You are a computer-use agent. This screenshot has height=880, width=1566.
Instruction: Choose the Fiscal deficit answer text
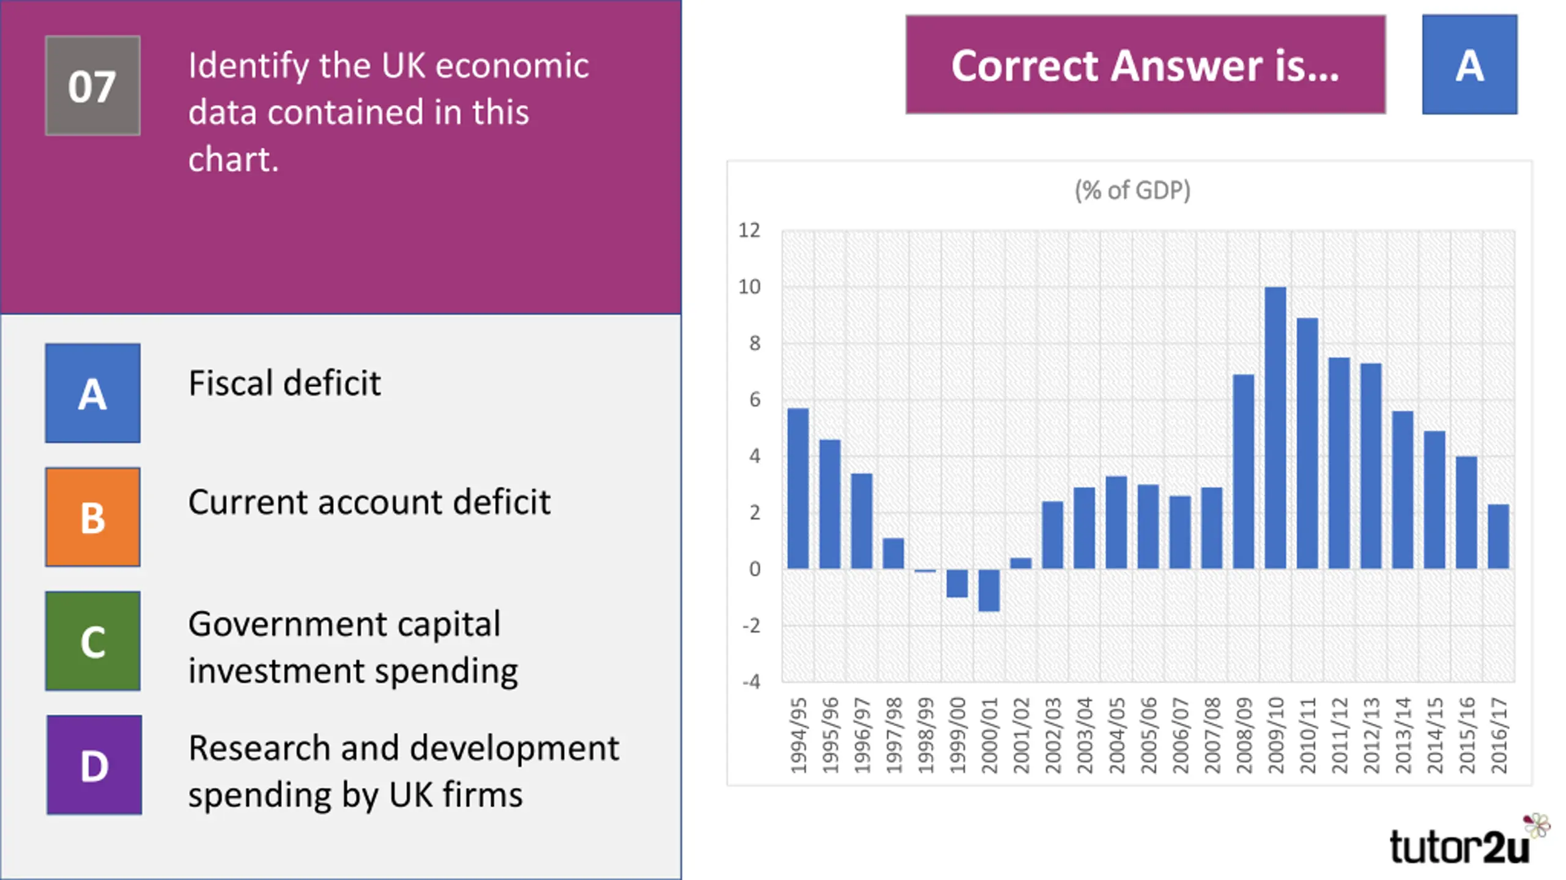284,383
